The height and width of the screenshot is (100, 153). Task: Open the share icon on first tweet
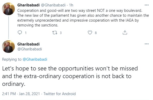[125, 33]
